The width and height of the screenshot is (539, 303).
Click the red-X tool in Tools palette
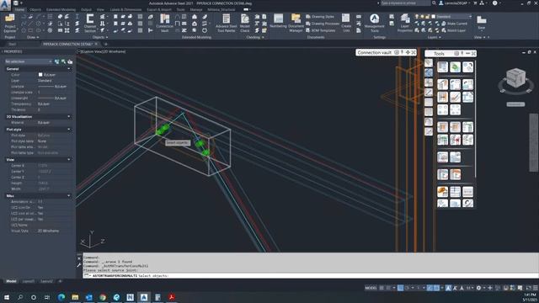455,140
